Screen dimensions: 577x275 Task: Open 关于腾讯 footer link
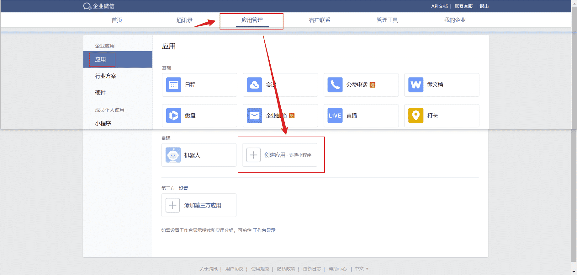point(209,269)
